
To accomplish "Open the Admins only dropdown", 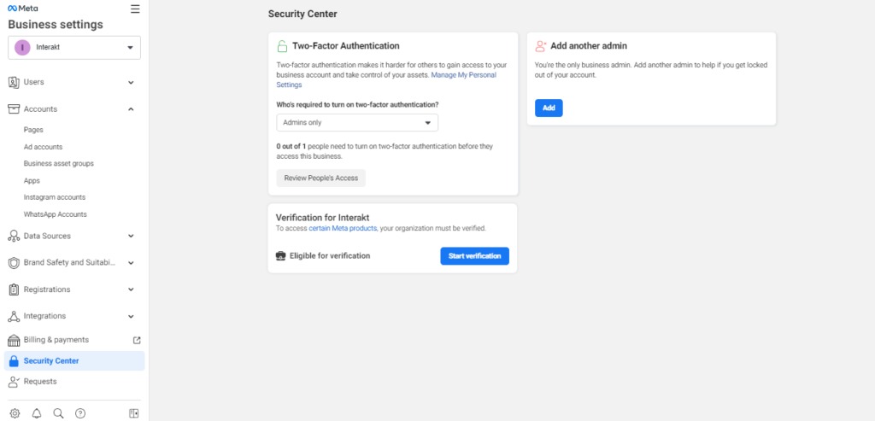I will pyautogui.click(x=357, y=123).
